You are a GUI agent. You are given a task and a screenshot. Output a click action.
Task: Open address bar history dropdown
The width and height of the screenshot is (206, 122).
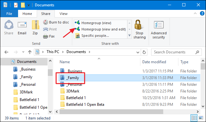(x=138, y=52)
